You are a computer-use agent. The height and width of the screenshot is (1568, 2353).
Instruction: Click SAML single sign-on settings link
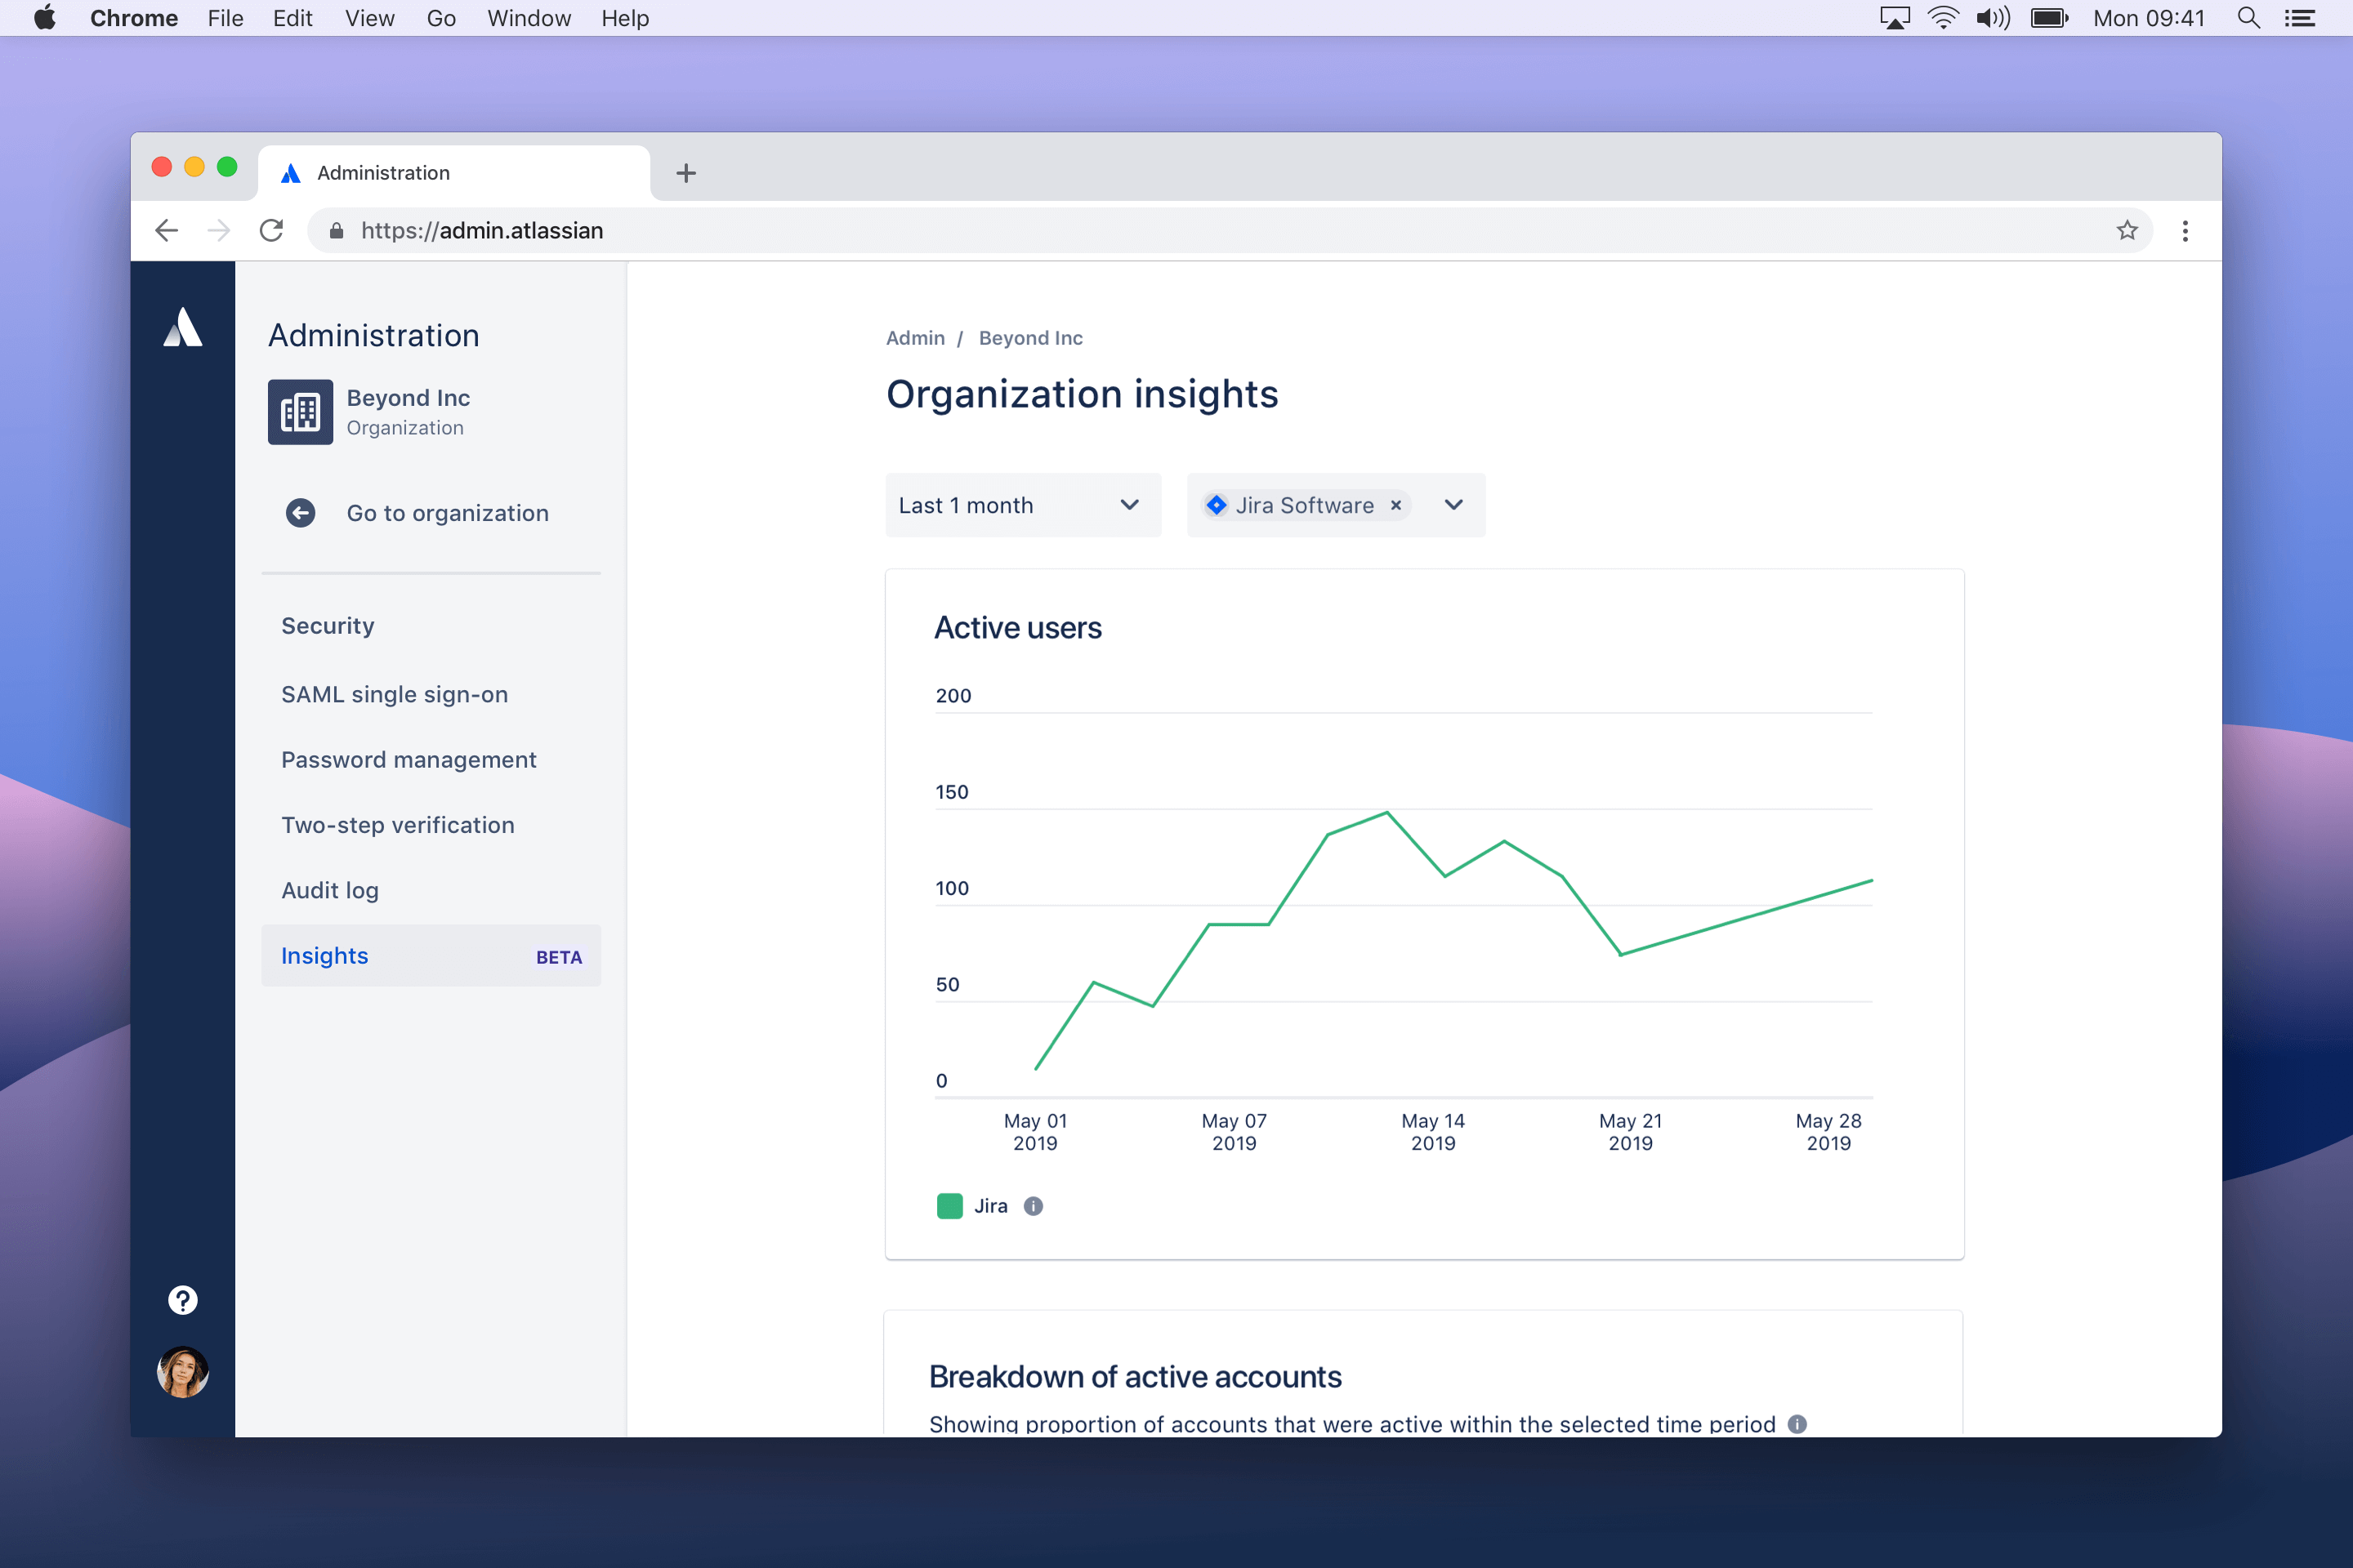pyautogui.click(x=394, y=693)
